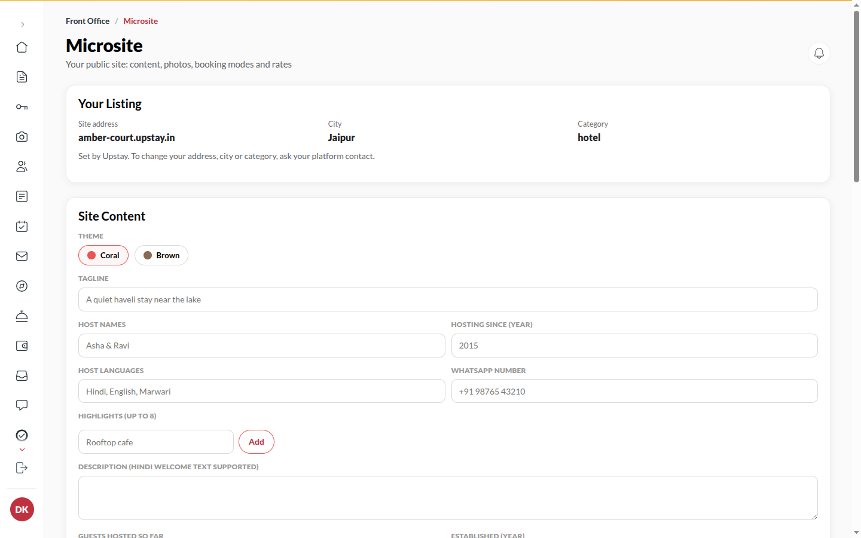Open the chat bubble icon in sidebar
Screen dimensions: 861x538
[x=22, y=406]
